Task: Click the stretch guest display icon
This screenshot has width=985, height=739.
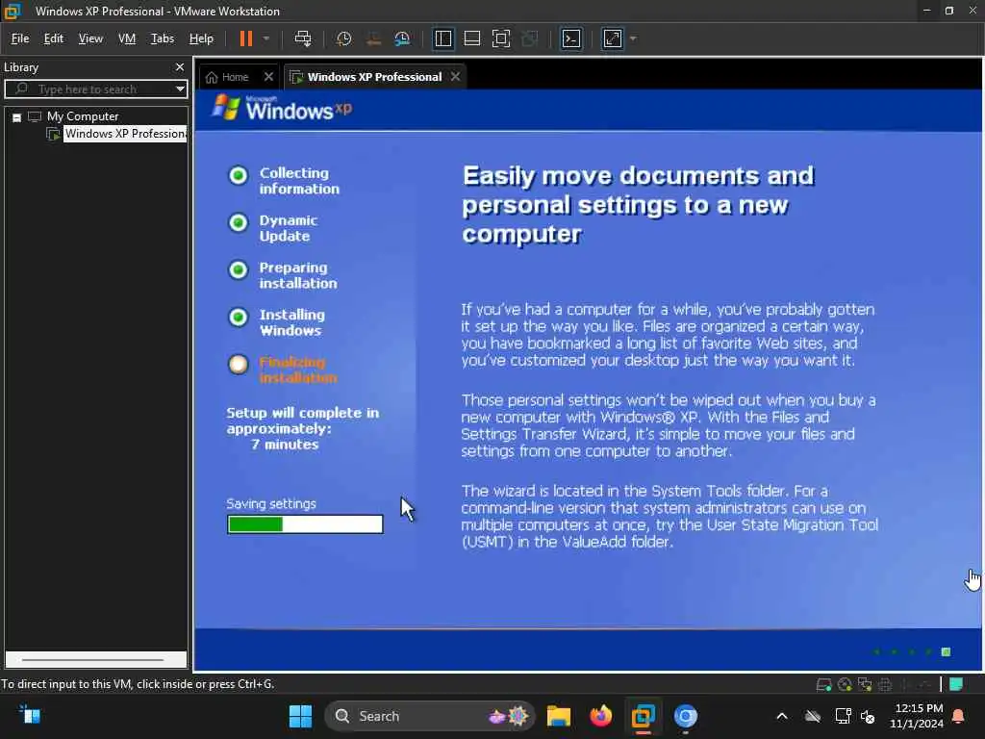Action: [613, 38]
